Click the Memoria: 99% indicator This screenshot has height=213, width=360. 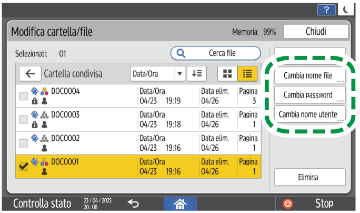[254, 32]
